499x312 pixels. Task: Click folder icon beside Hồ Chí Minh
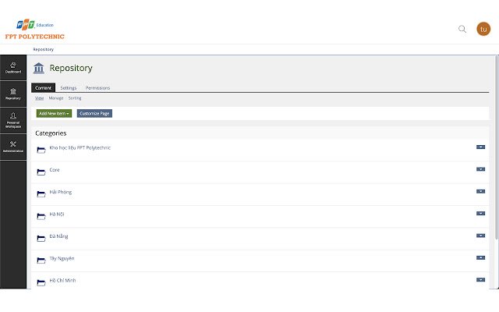point(41,282)
